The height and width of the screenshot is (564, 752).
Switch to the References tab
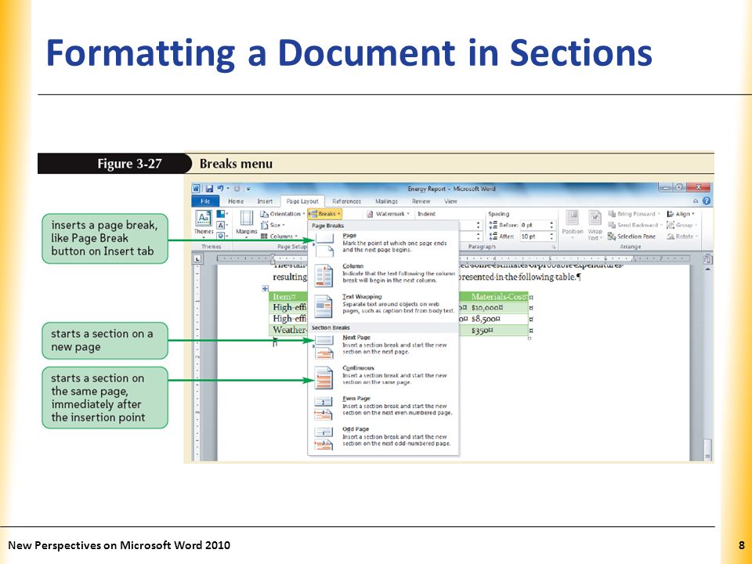pos(346,201)
